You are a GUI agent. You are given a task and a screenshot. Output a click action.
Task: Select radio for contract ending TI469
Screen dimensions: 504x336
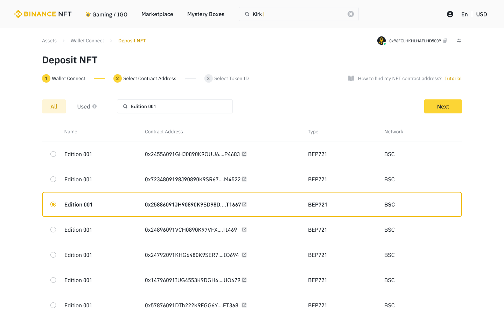pos(53,230)
